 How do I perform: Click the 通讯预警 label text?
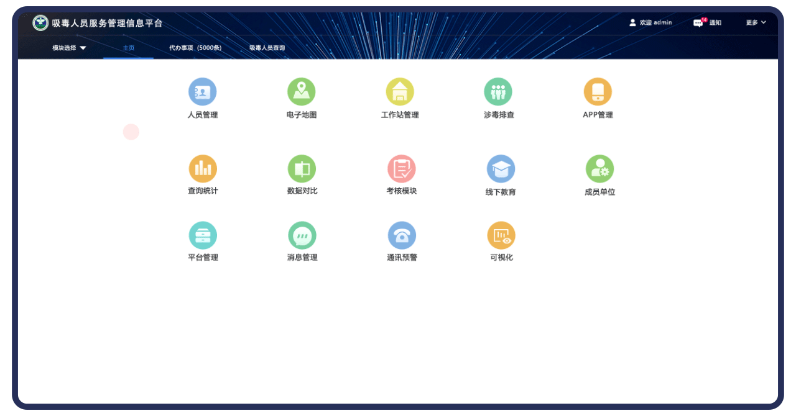(x=402, y=257)
